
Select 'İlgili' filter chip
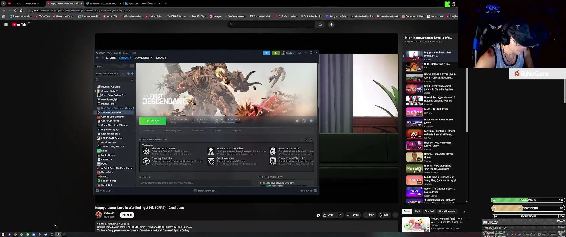pyautogui.click(x=417, y=211)
